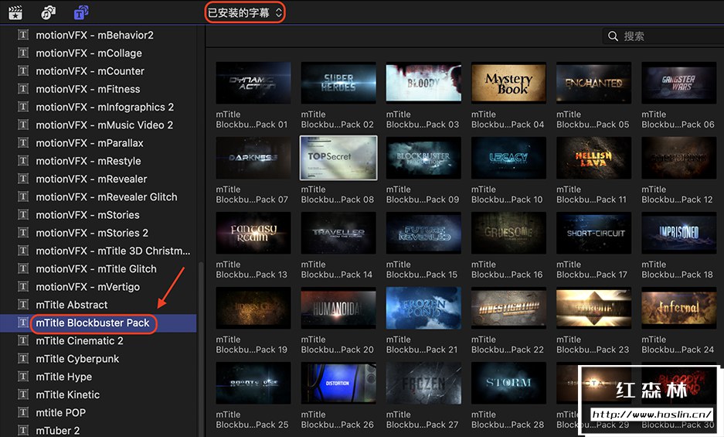Select the Investigation thumbnail Pack 22
This screenshot has height=437, width=724.
tap(508, 308)
